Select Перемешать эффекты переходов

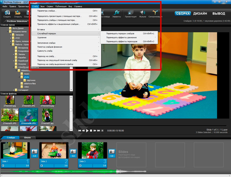pos(129,41)
